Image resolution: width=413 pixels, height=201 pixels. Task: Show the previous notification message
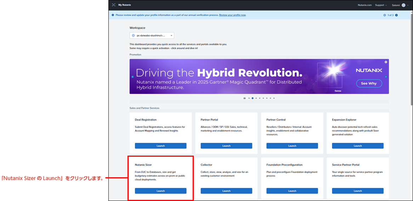point(385,15)
